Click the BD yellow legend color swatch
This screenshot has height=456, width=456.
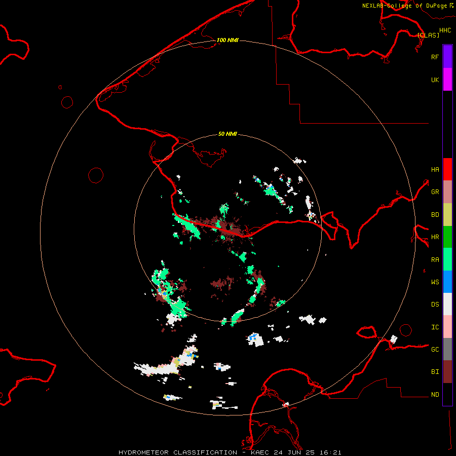point(447,215)
